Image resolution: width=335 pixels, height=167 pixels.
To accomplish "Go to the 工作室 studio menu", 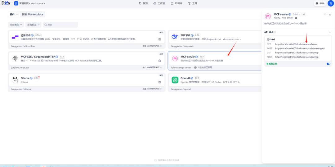I will [159, 3].
